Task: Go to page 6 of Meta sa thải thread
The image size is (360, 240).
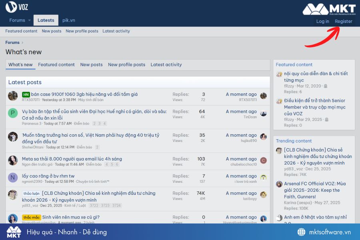Action: 117,164
